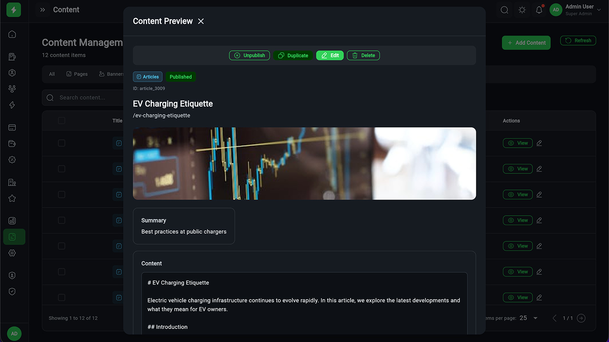The image size is (609, 342).
Task: Check the fifth table row checkbox
Action: coord(61,246)
